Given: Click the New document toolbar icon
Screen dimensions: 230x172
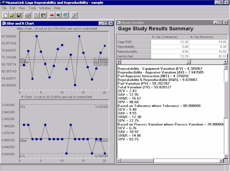Looking at the screenshot, I should (6, 15).
